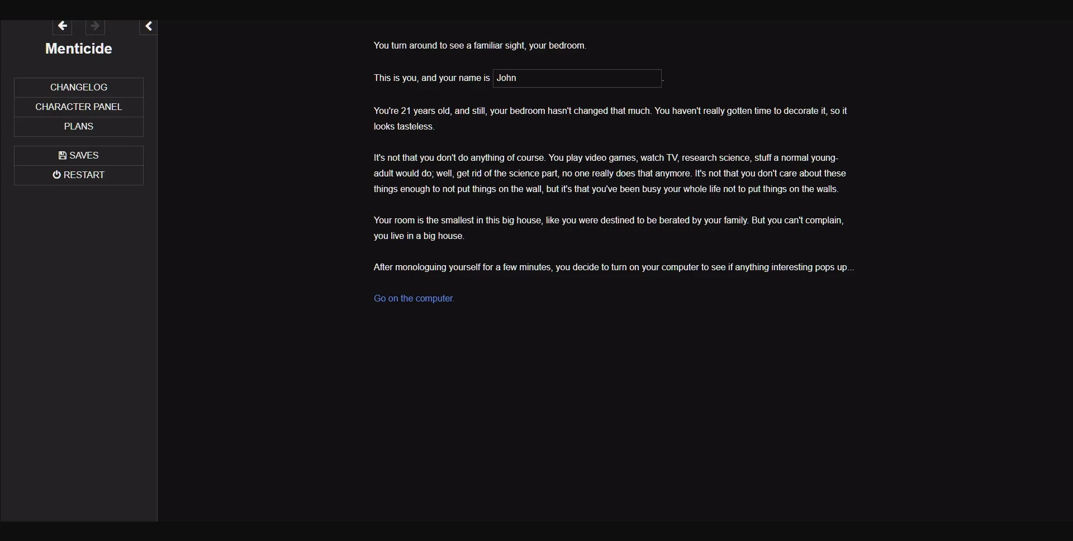Open the CHANGELOG
The height and width of the screenshot is (541, 1073).
78,87
